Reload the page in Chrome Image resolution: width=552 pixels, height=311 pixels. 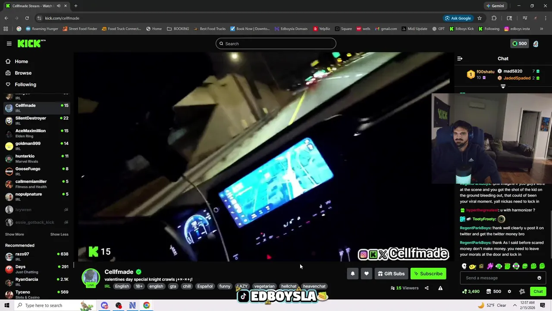(27, 18)
